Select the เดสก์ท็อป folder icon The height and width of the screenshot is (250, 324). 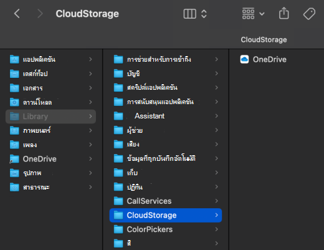tap(14, 74)
